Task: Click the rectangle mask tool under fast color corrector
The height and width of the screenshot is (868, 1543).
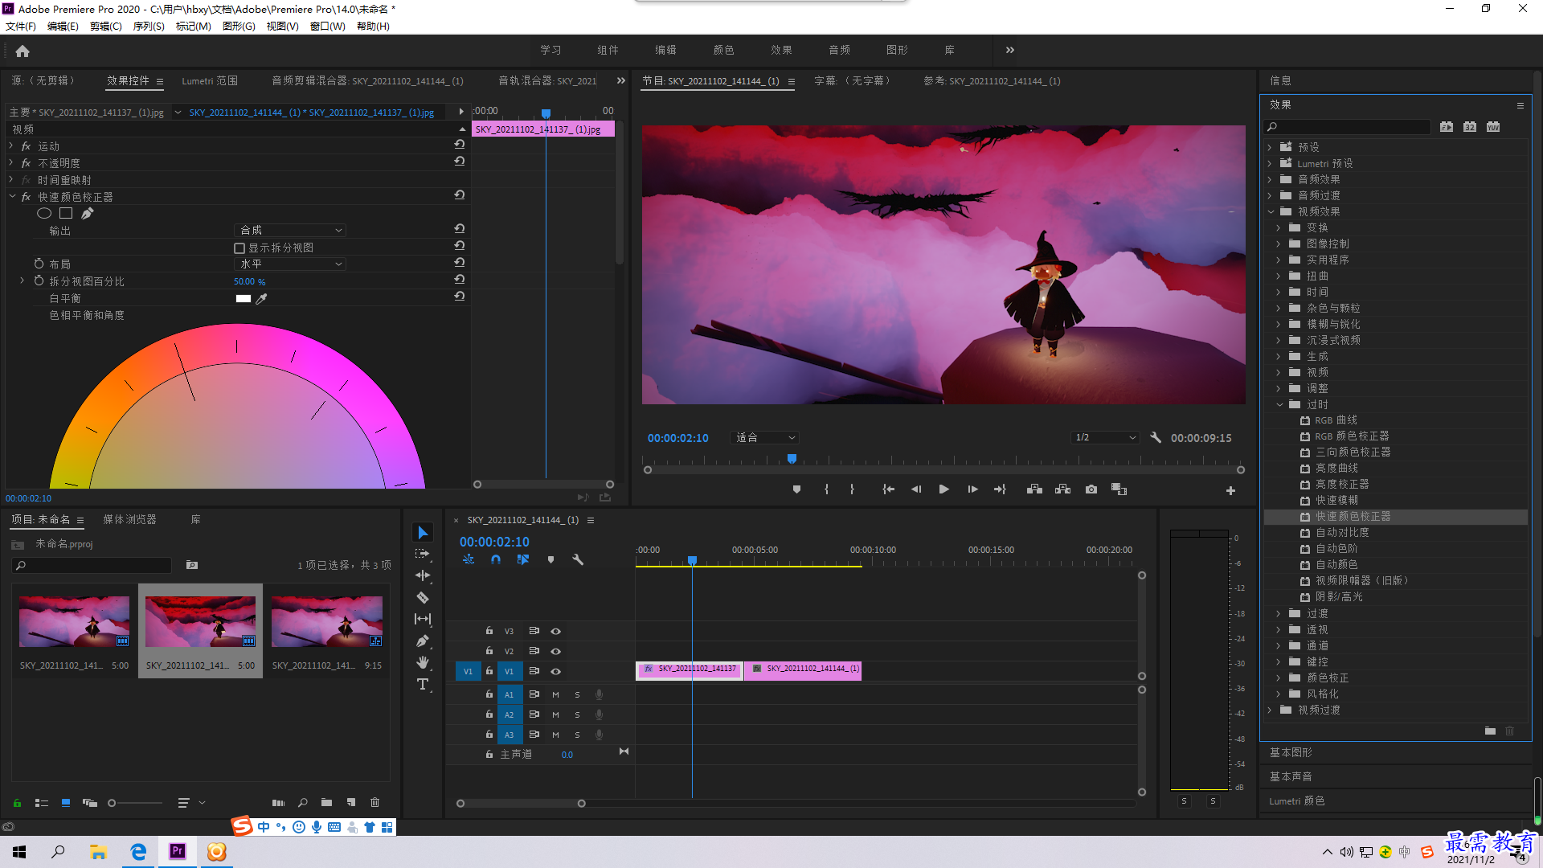Action: point(66,213)
